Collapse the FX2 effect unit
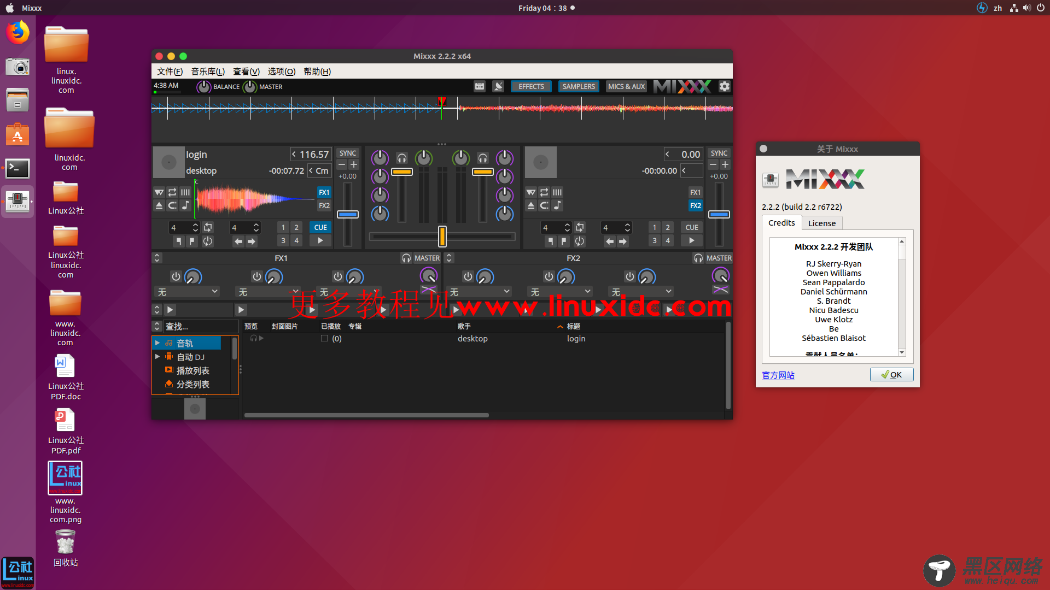This screenshot has width=1050, height=590. 449,258
